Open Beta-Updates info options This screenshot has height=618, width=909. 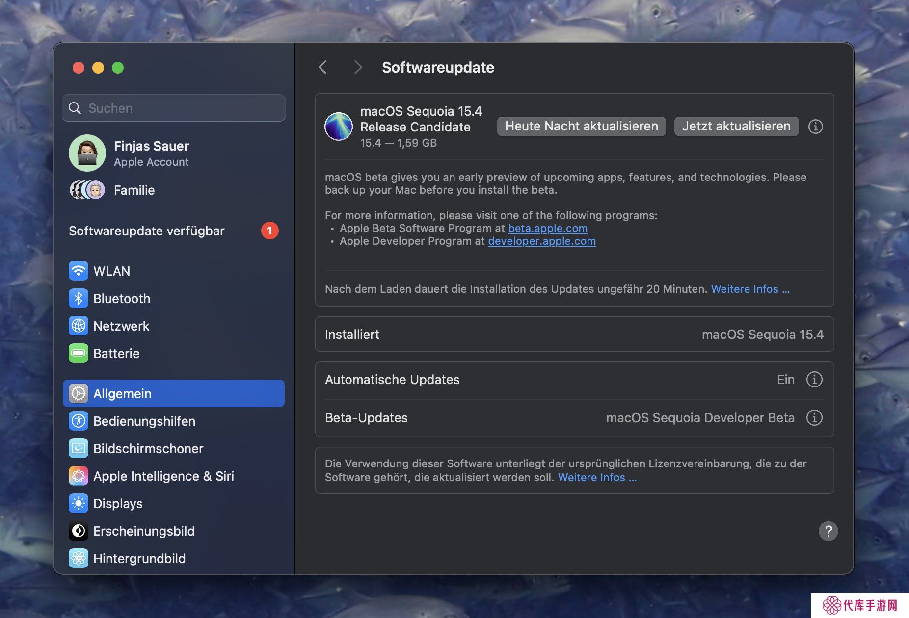click(814, 417)
